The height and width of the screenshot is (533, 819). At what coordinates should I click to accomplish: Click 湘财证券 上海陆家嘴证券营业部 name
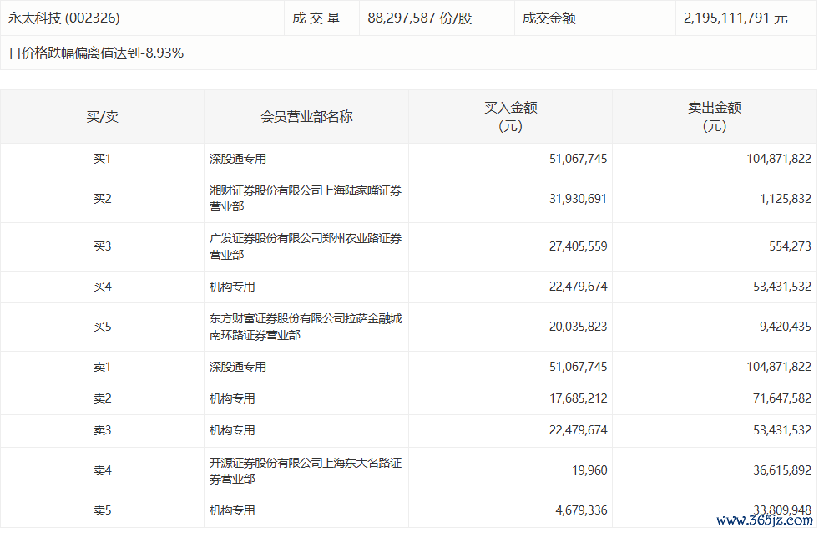pos(306,199)
